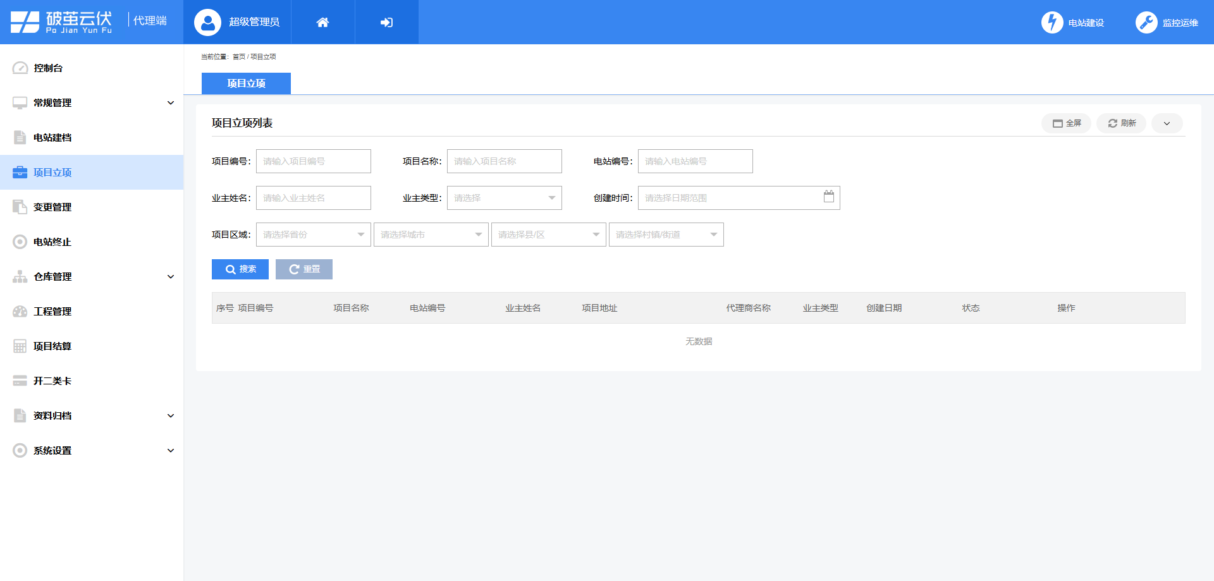Image resolution: width=1214 pixels, height=581 pixels.
Task: Expand the 系统设置 sidebar menu
Action: click(x=92, y=450)
